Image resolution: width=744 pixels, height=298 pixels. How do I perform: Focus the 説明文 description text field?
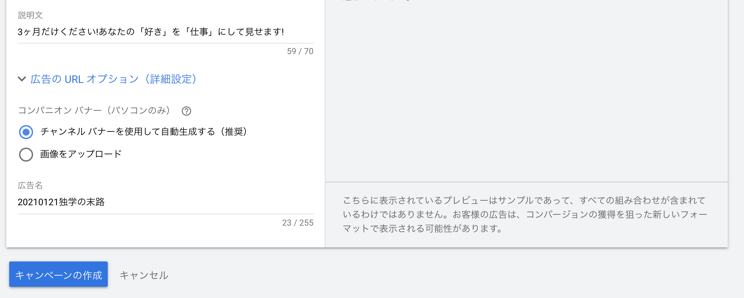[x=166, y=32]
